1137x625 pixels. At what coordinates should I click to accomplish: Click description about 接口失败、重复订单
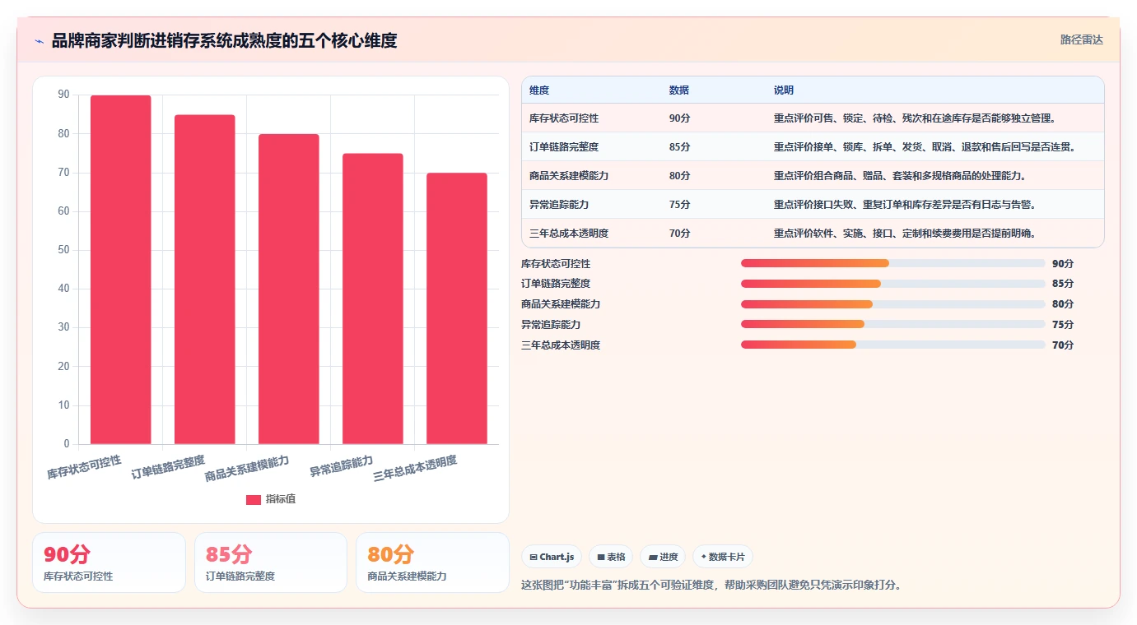point(905,205)
